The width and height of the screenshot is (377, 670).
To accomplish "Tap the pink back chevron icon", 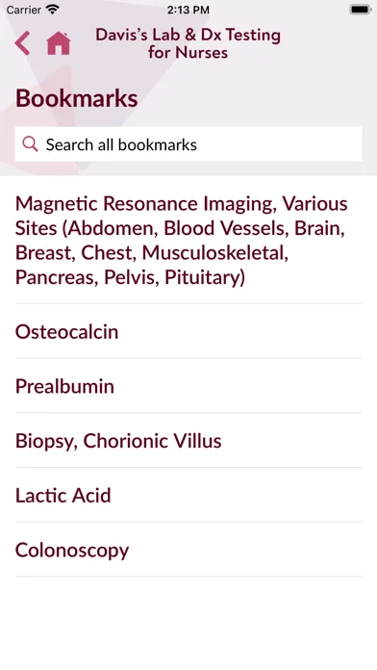I will pyautogui.click(x=22, y=43).
